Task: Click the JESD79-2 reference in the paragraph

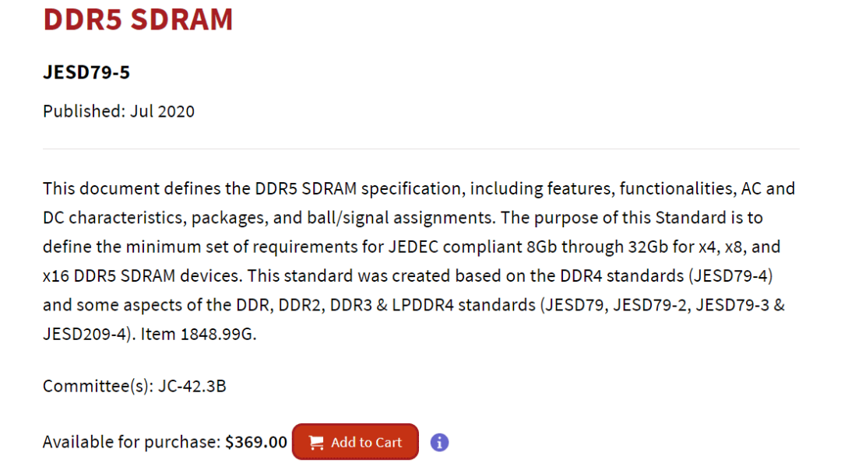Action: (x=650, y=306)
